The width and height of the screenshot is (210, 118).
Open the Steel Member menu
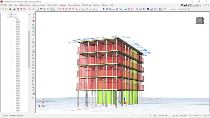[52, 5]
